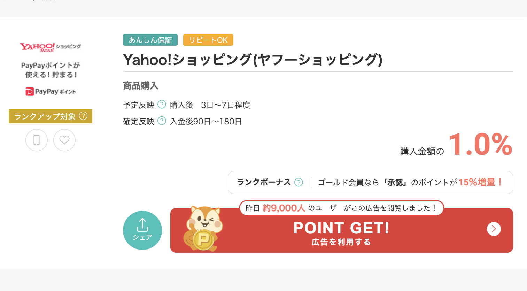
Task: Click the Yahoo! JAPAN ショッピング logo
Action: 50,47
